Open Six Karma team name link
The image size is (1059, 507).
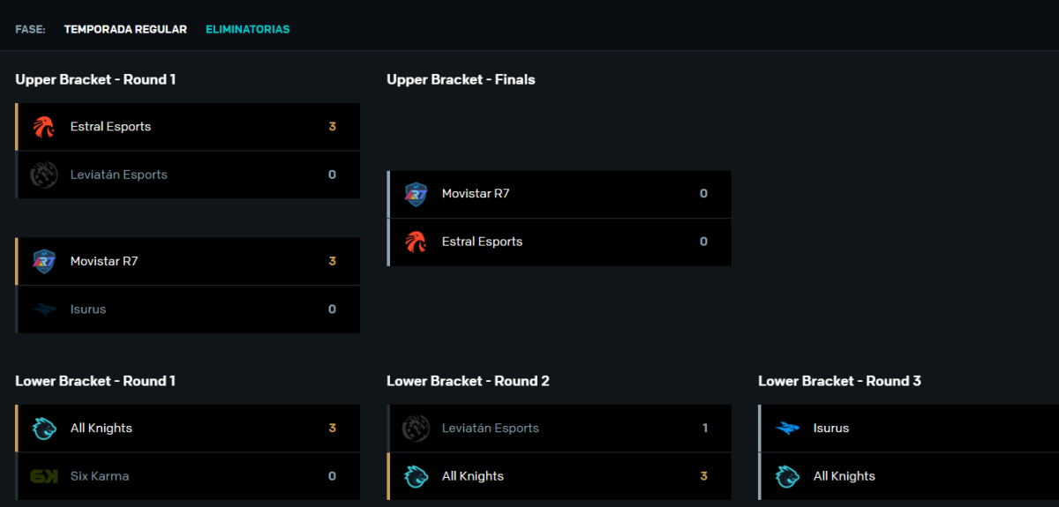coord(100,476)
